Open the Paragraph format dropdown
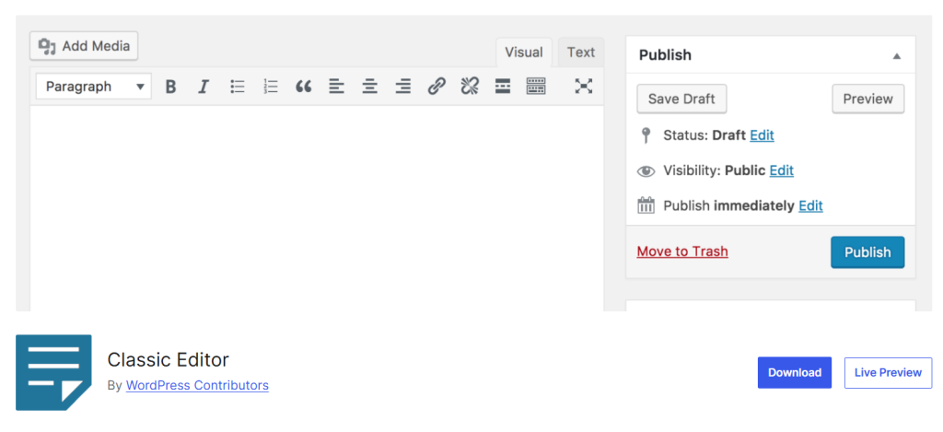This screenshot has height=432, width=943. pos(93,87)
